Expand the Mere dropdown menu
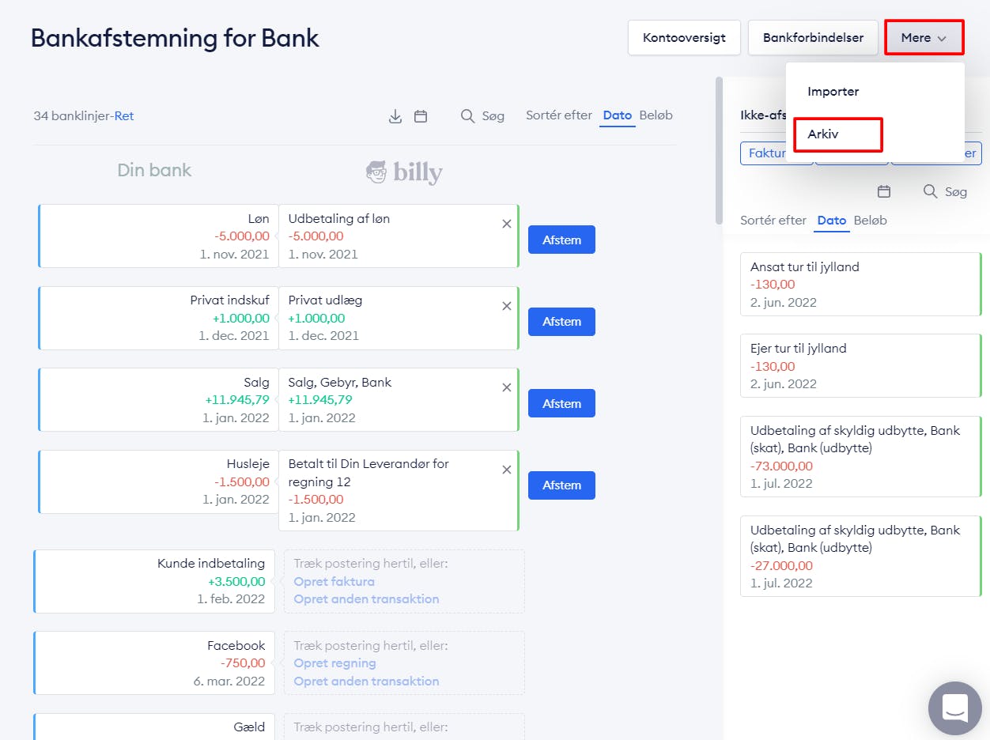Image resolution: width=990 pixels, height=740 pixels. click(x=924, y=37)
